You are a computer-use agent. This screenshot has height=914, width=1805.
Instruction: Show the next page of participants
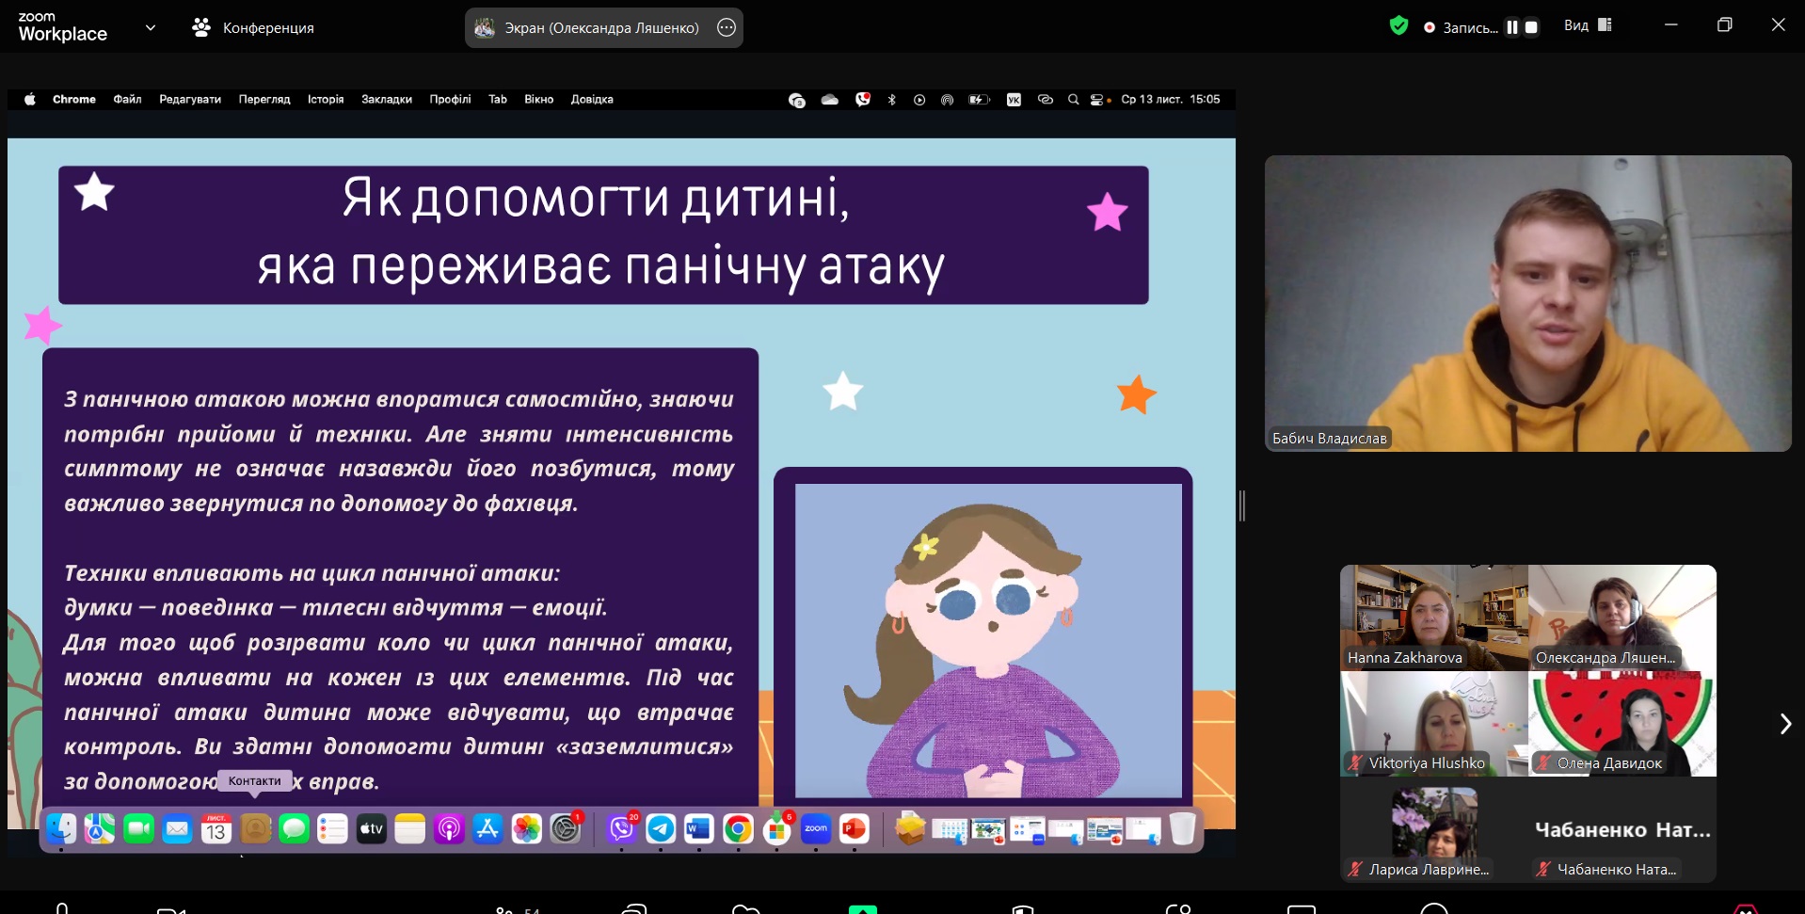coord(1784,723)
